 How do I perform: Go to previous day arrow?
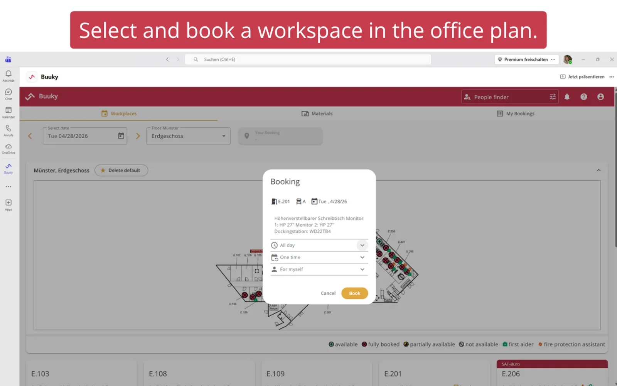(x=30, y=136)
